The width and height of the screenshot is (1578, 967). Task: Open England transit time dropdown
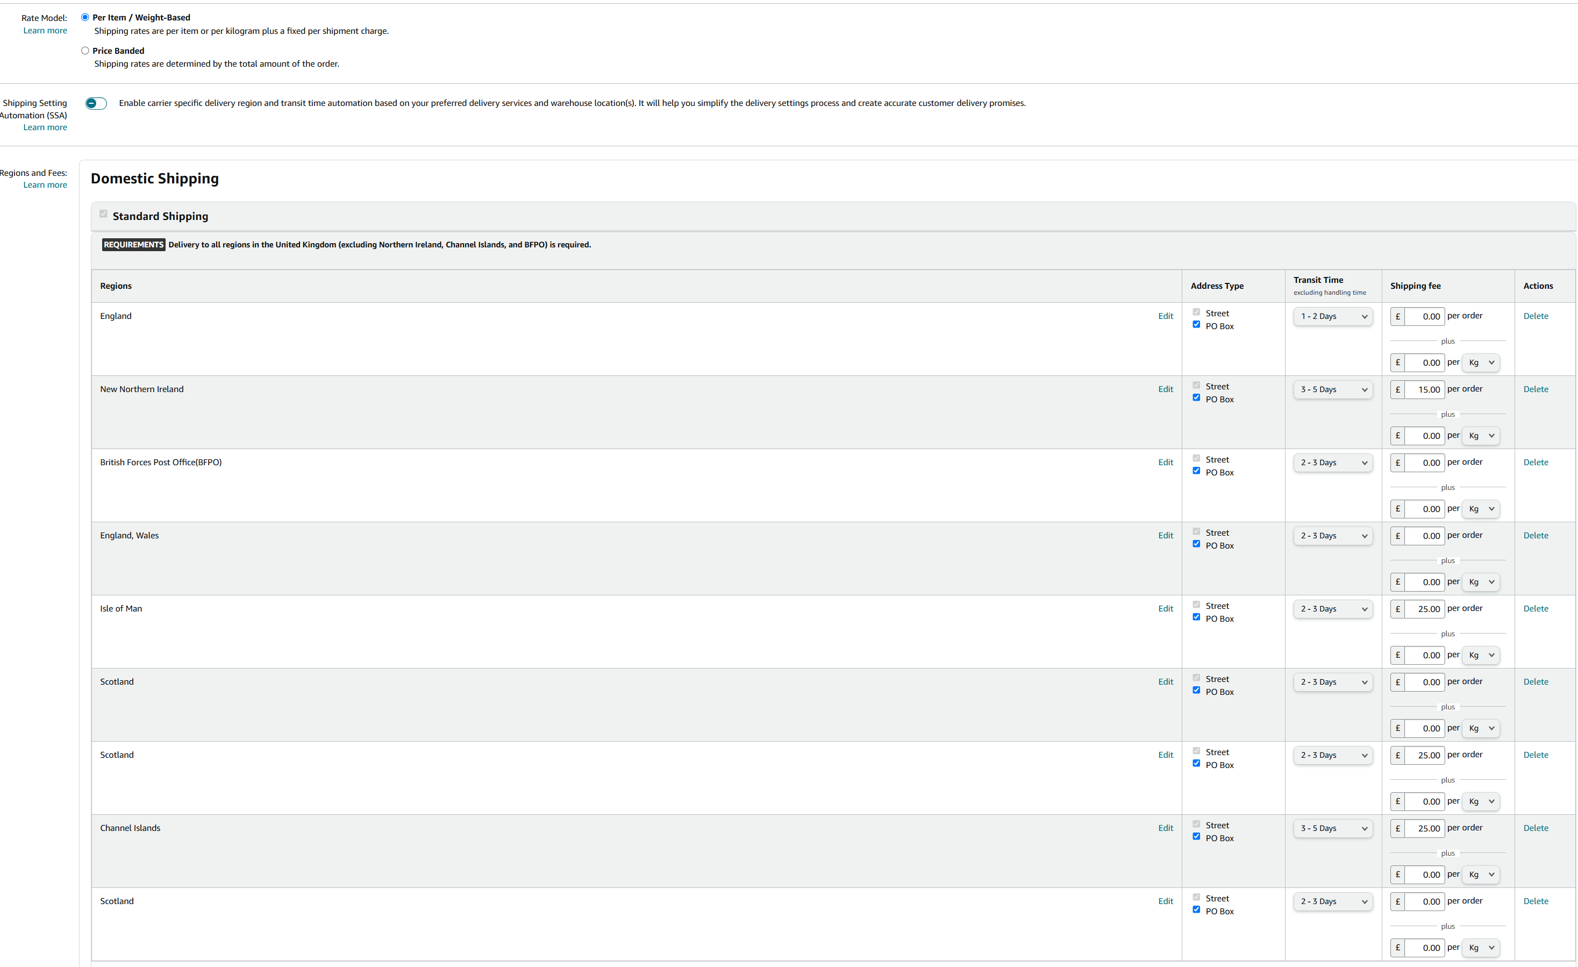tap(1333, 317)
